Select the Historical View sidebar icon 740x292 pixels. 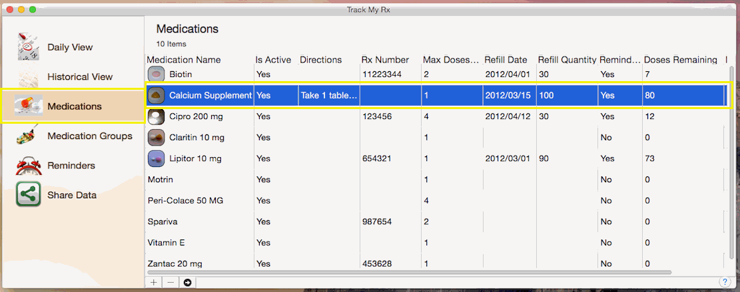(29, 76)
